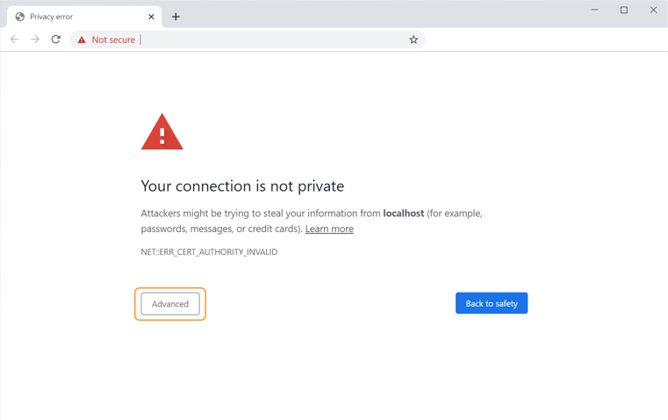Screen dimensions: 668x420
Task: Bookmark this page using the star icon
Action: (413, 40)
